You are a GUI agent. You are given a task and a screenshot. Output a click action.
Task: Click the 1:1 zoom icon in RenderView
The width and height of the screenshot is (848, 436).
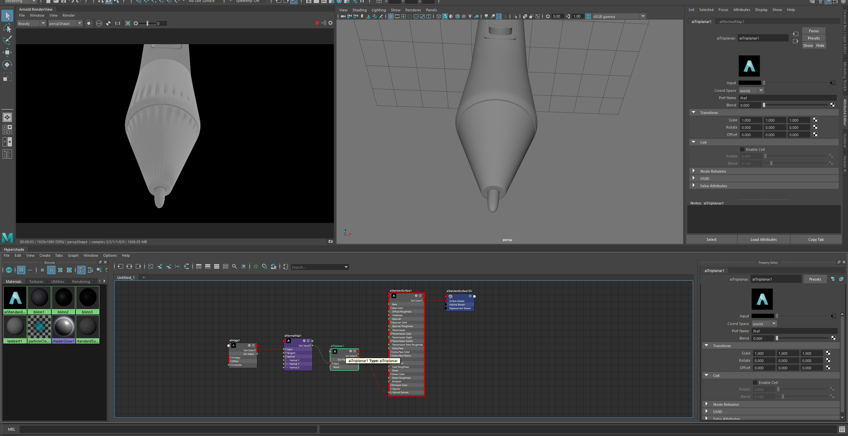pos(117,24)
